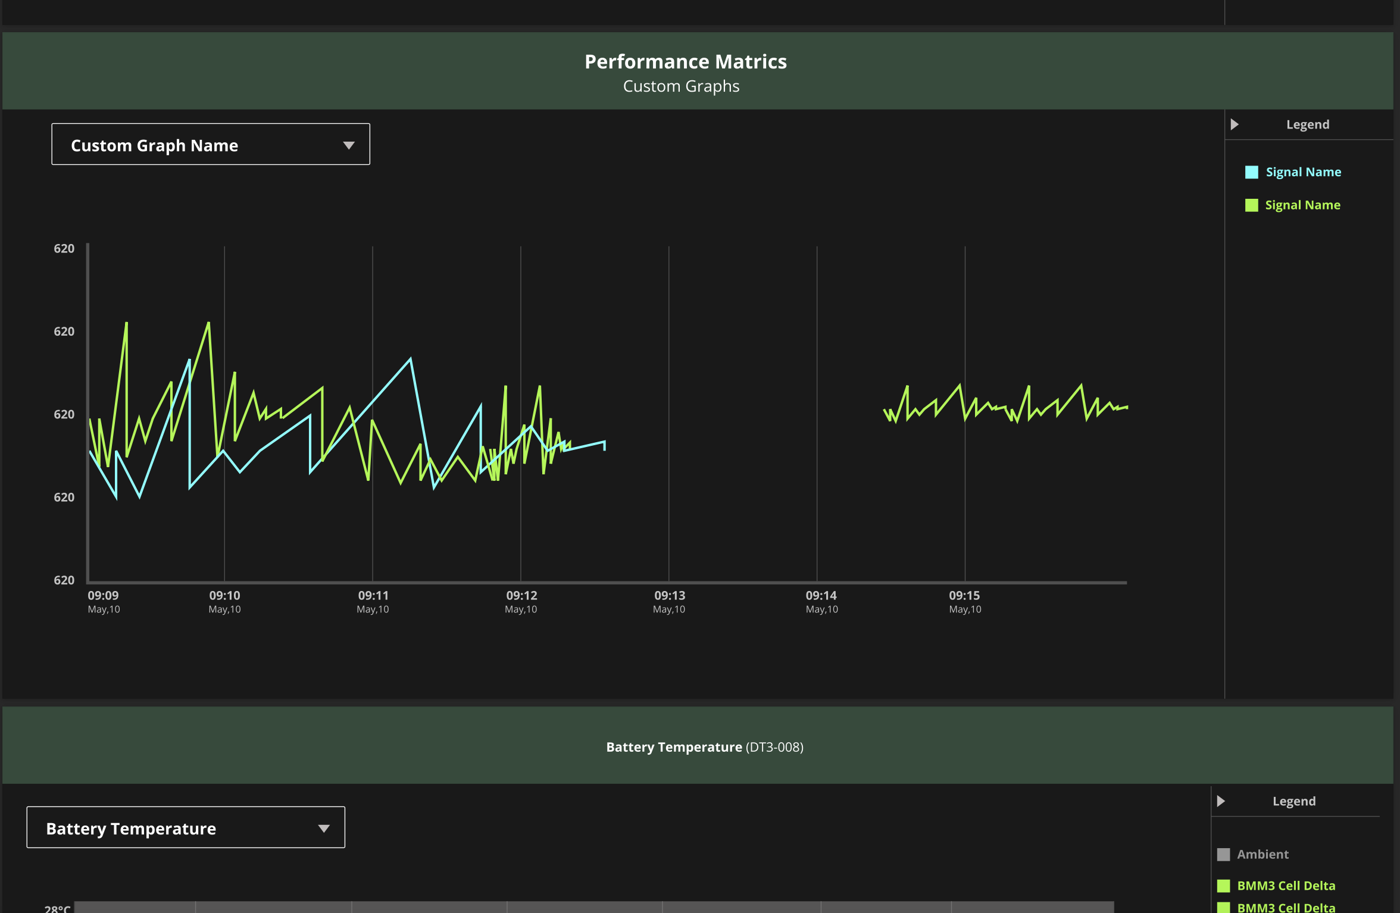Click the Battery Temperature (DT3-008) section header

tap(704, 747)
